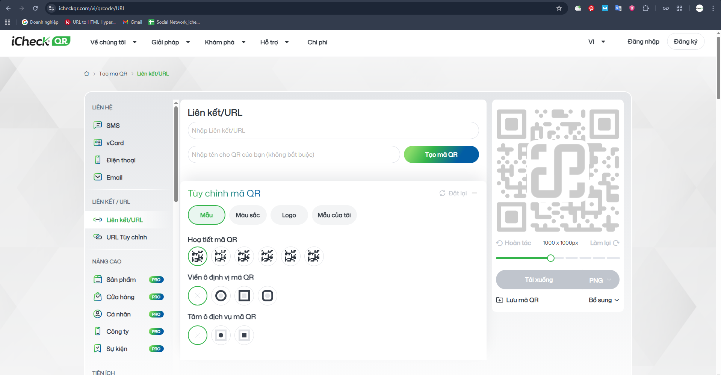
Task: Open the browser apps grid in bookmarks bar
Action: click(x=8, y=22)
